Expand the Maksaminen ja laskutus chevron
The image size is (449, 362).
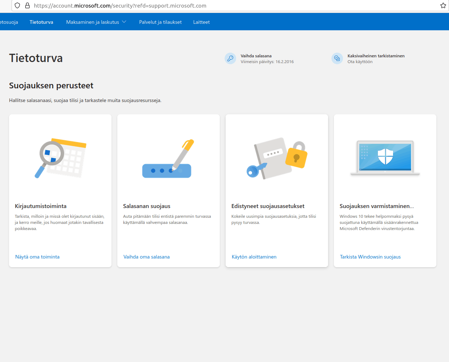124,22
